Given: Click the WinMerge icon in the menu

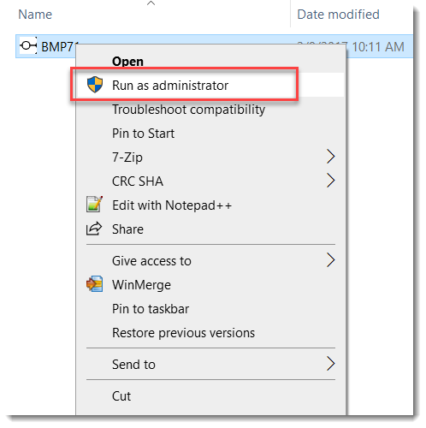Looking at the screenshot, I should (x=94, y=284).
